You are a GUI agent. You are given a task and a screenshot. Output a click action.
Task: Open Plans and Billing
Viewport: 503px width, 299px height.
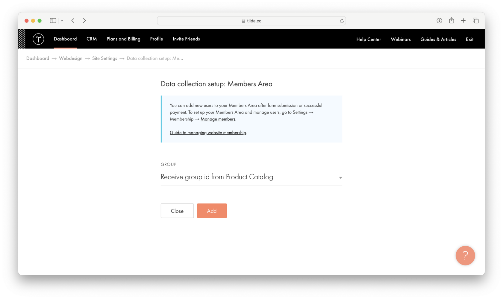pos(123,39)
